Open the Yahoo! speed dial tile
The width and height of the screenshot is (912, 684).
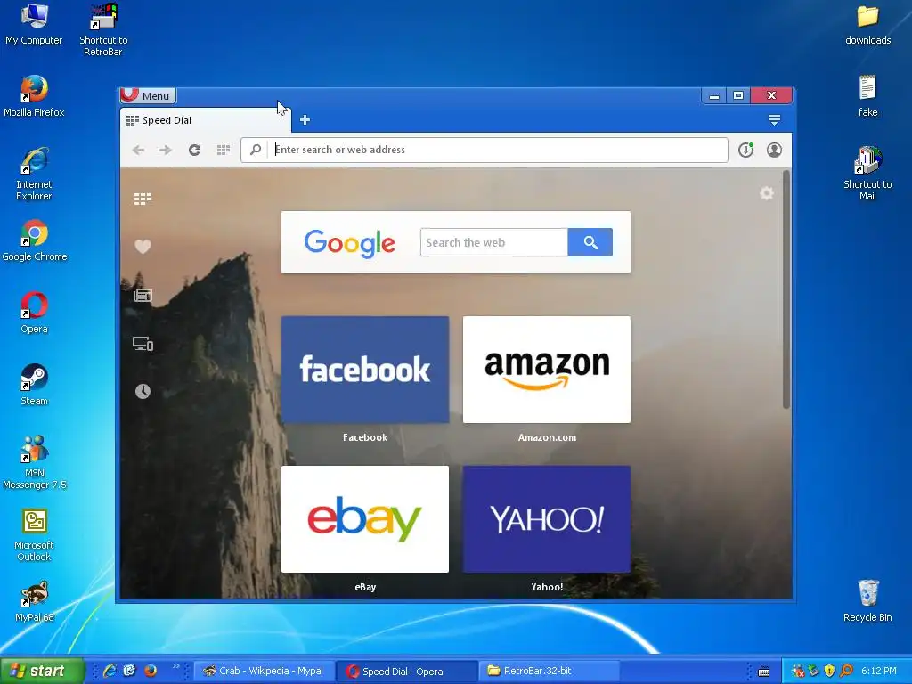coord(547,519)
